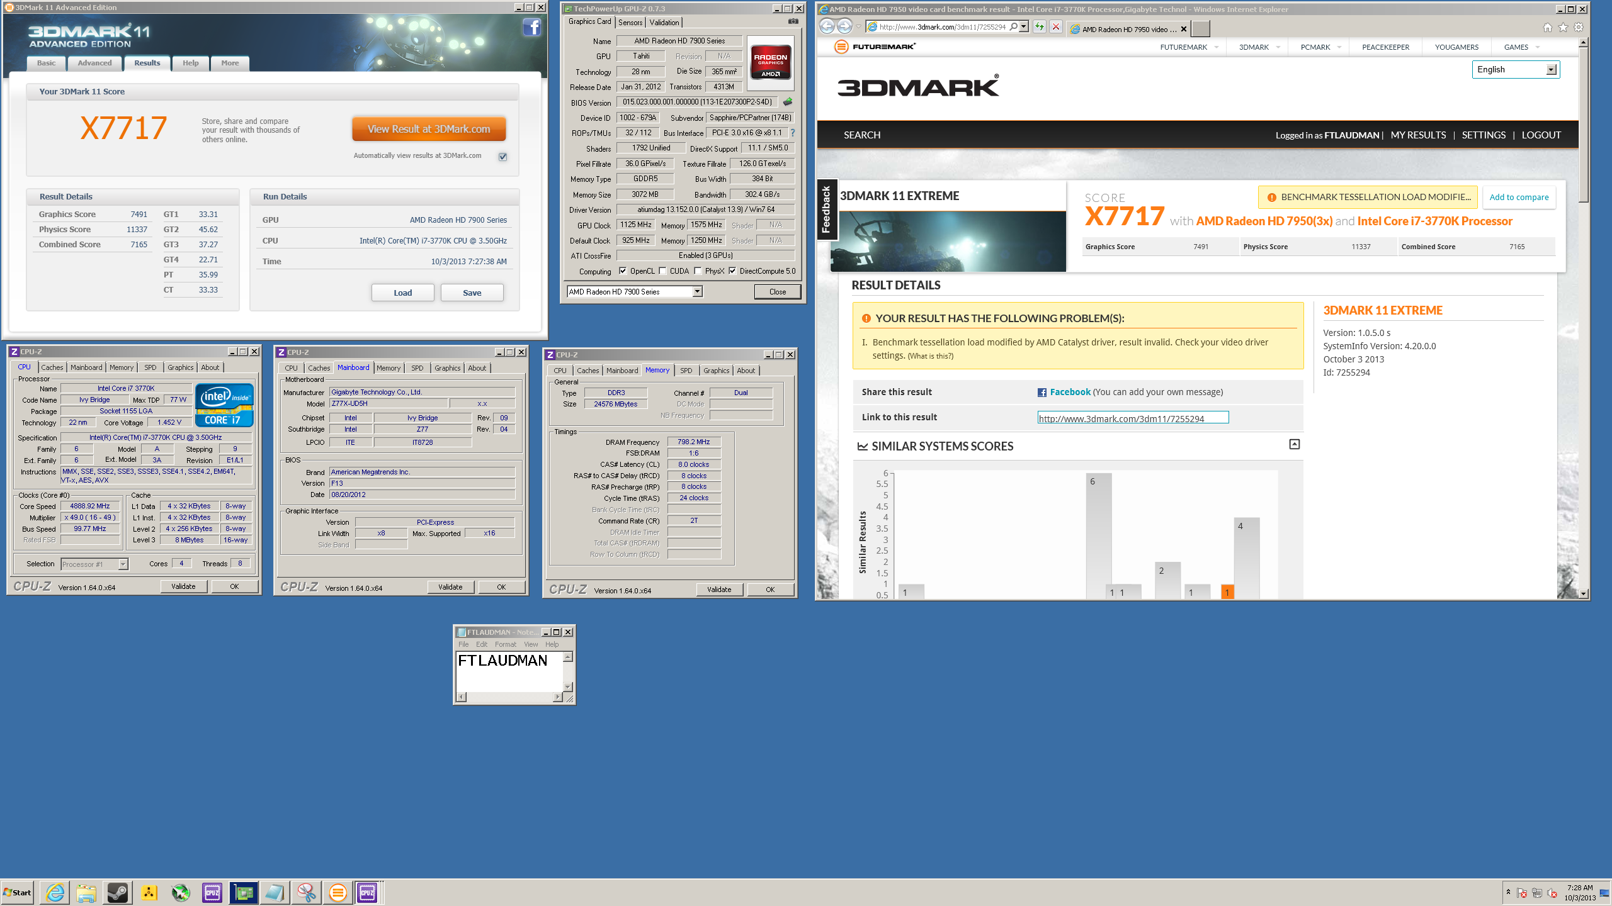This screenshot has width=1612, height=906.
Task: Click Validate in the Memory CPU-Z window
Action: point(719,590)
